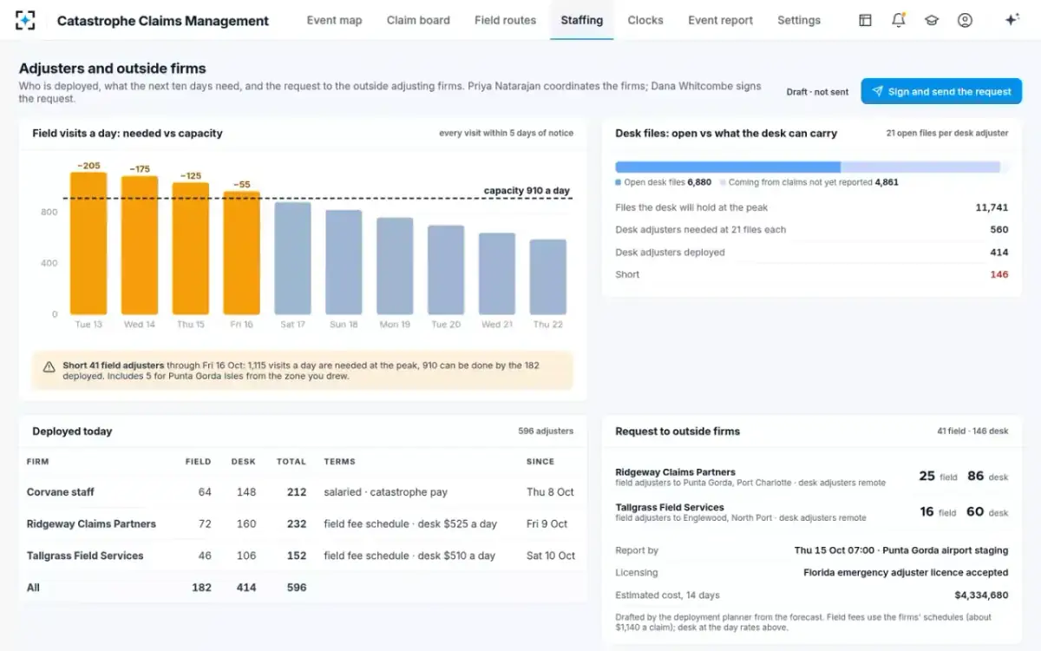
Task: Click Tallgrass Field Services in Deployed today table
Action: (x=85, y=556)
